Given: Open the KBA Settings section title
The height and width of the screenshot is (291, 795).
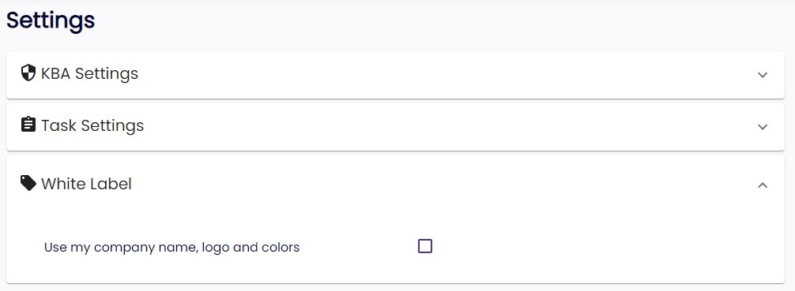Looking at the screenshot, I should click(89, 73).
